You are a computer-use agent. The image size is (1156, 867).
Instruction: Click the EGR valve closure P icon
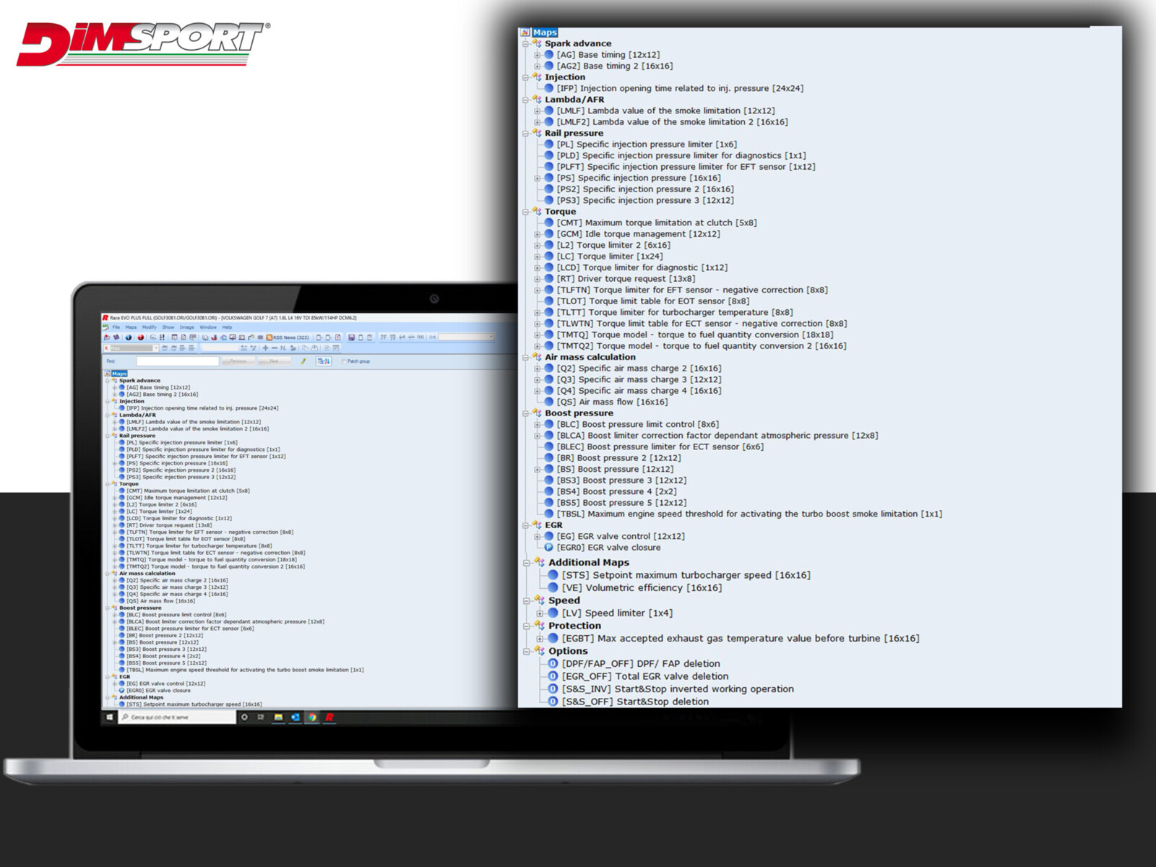pyautogui.click(x=549, y=548)
